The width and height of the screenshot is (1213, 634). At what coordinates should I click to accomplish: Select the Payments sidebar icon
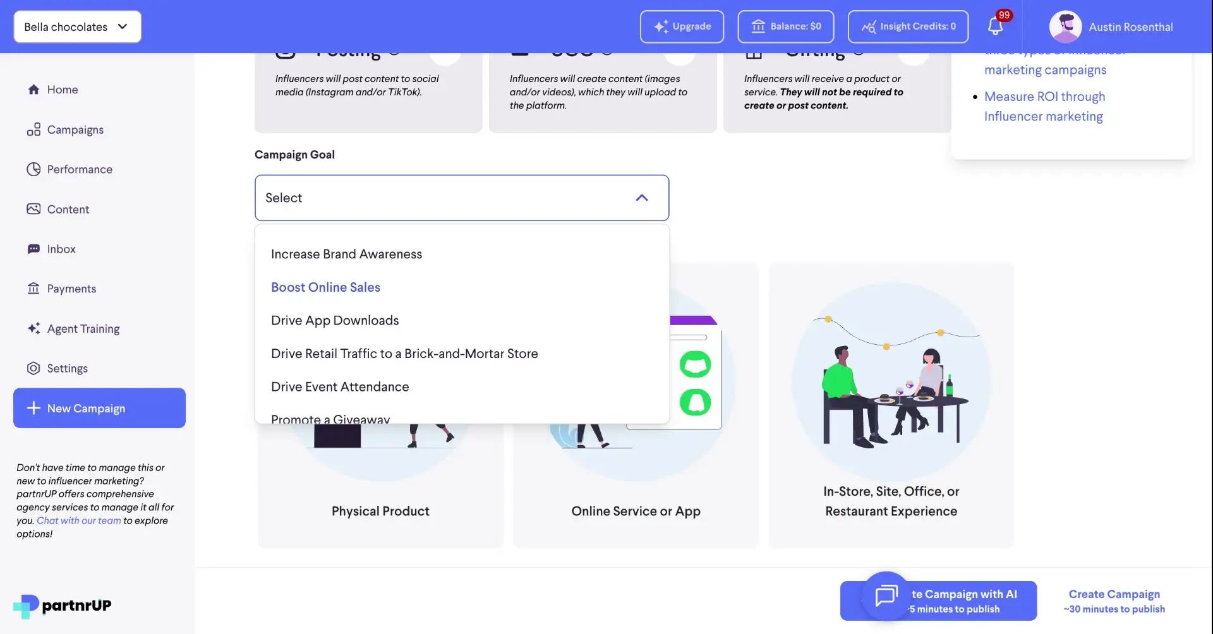pos(33,288)
